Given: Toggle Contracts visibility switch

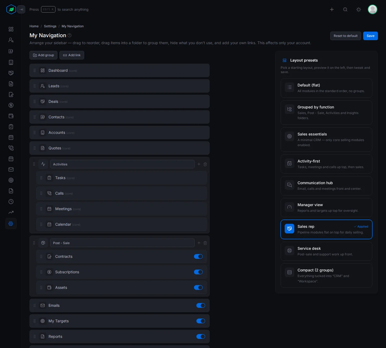Looking at the screenshot, I should (x=198, y=256).
